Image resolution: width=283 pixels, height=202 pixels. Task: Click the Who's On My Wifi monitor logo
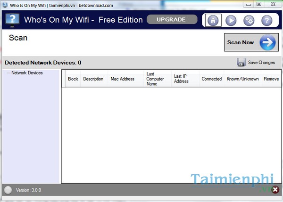[x=12, y=20]
